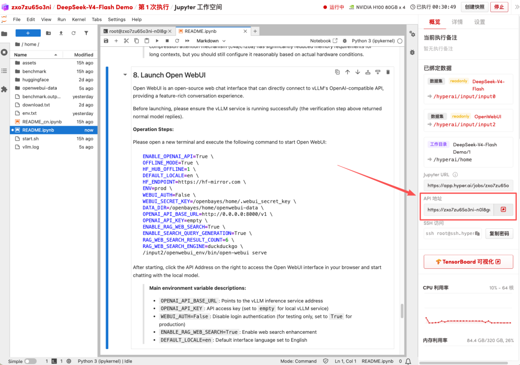Open the openwebui-data folder
The height and width of the screenshot is (365, 520).
(x=54, y=88)
